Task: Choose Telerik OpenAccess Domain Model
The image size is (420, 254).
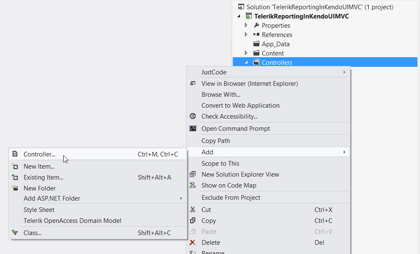Action: 73,221
